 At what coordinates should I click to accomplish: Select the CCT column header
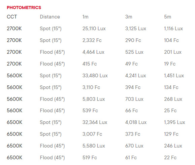12,17
